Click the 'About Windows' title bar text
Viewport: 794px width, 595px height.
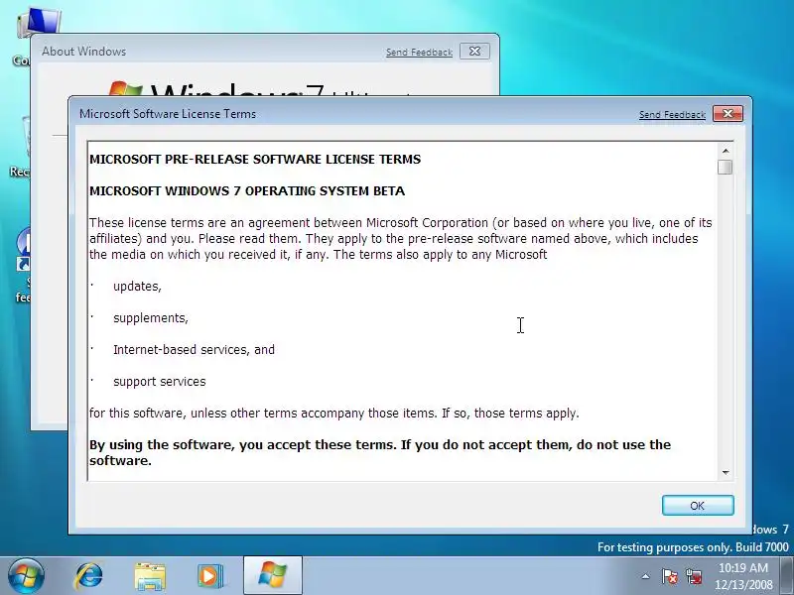coord(84,52)
